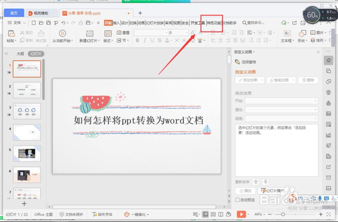Insert a new slide with 新建幻灯片

pos(89,36)
